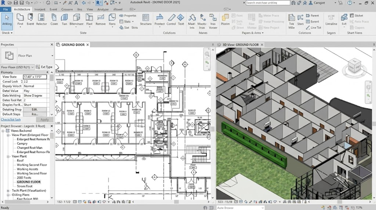Collapse the Views Backored tree node

(x=3, y=131)
